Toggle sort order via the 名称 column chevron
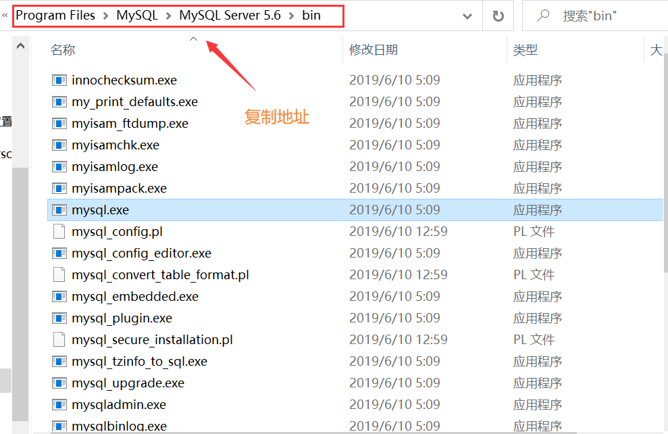The image size is (668, 434). point(193,39)
